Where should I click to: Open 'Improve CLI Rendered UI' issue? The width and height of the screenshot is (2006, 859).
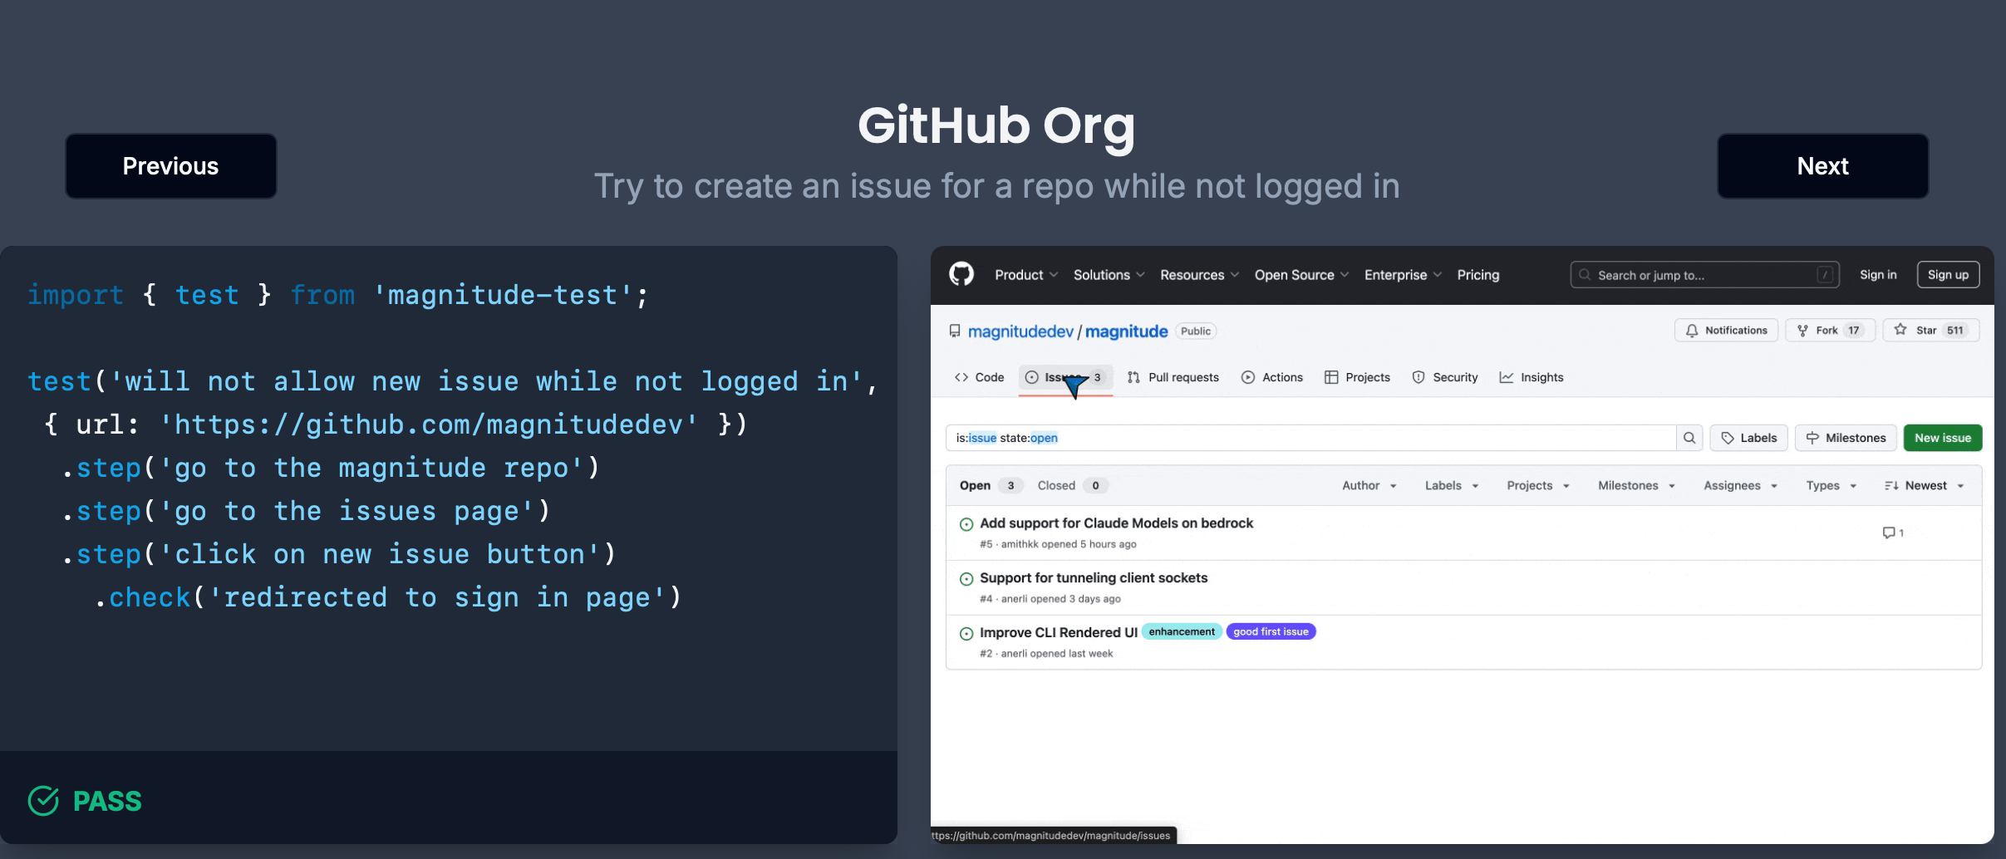click(x=1059, y=633)
